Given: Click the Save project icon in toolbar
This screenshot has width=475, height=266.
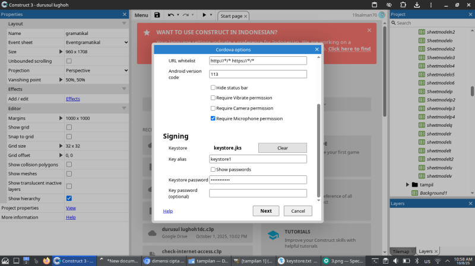Looking at the screenshot, I should [x=157, y=15].
